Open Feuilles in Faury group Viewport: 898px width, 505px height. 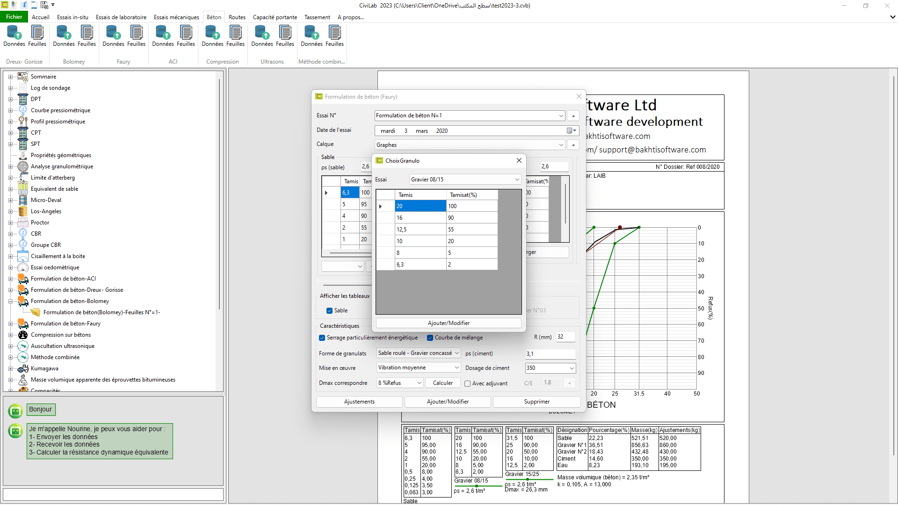[x=136, y=36]
